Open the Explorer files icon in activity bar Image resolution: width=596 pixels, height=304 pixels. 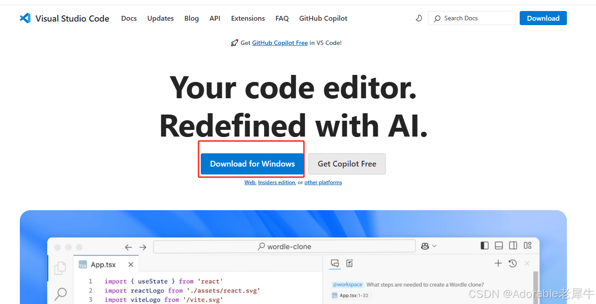click(x=60, y=267)
